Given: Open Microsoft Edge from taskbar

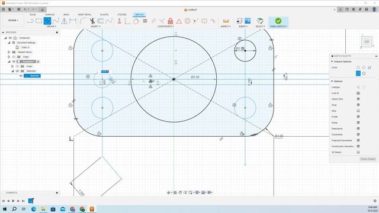Looking at the screenshot, I should 34,209.
